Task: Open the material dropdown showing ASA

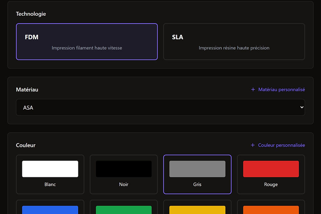Action: 160,107
